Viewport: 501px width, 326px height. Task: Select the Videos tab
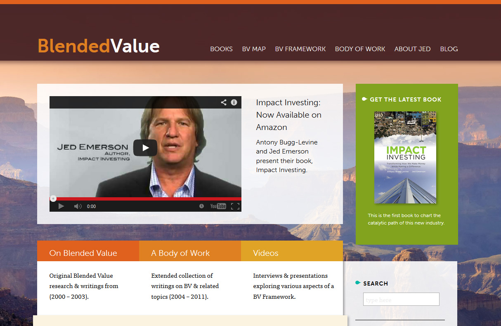coord(292,251)
